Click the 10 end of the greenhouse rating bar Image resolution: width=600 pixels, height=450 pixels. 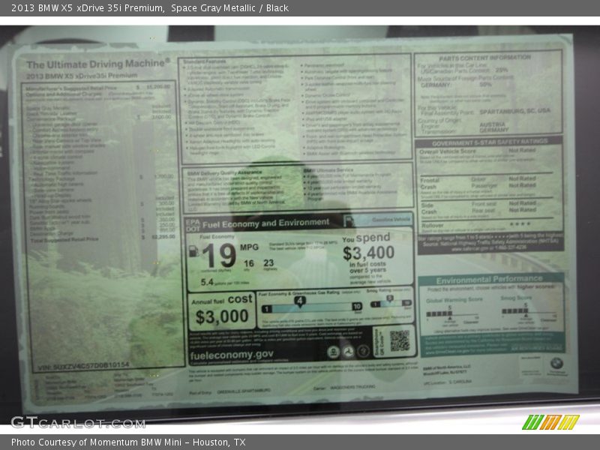pyautogui.click(x=357, y=307)
